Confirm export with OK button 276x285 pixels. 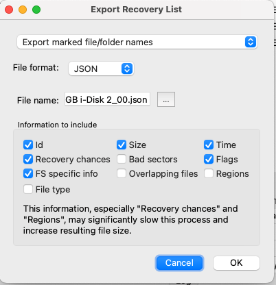[236, 263]
